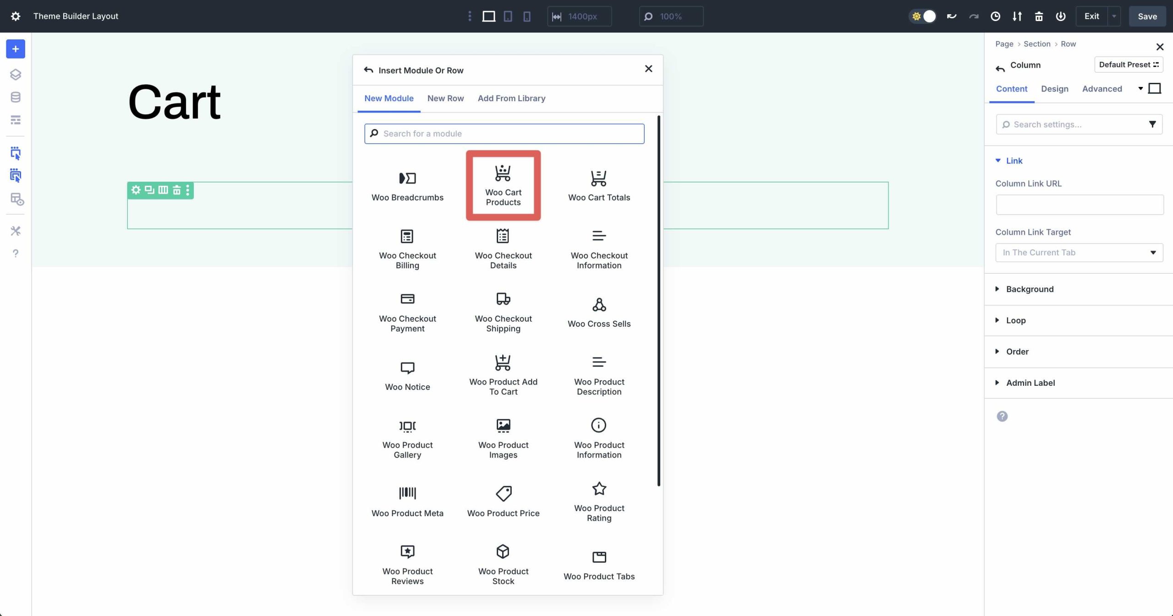Image resolution: width=1173 pixels, height=616 pixels.
Task: Choose the Woo Product Rating module
Action: click(598, 501)
